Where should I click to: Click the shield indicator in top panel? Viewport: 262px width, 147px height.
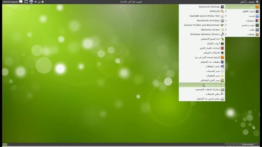31,2
